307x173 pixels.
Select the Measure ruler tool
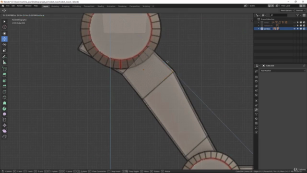point(4,62)
